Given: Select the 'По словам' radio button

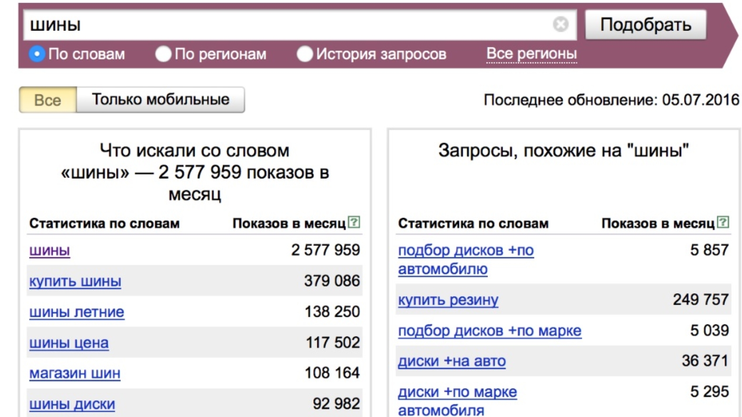Looking at the screenshot, I should click(x=37, y=54).
